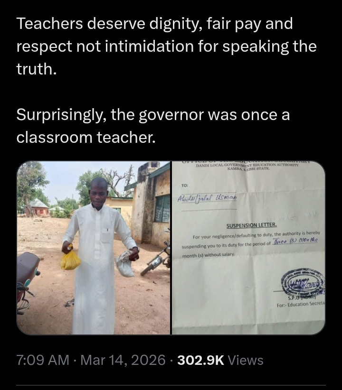Click the handwritten name Abduljalal Usman
This screenshot has height=390, width=342.
click(207, 197)
